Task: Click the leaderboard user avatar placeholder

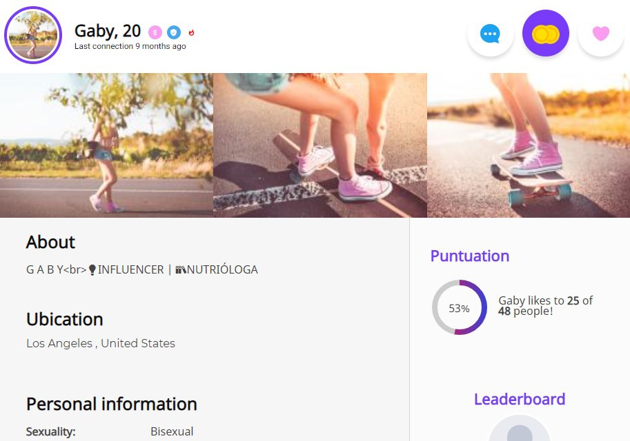Action: [x=520, y=432]
